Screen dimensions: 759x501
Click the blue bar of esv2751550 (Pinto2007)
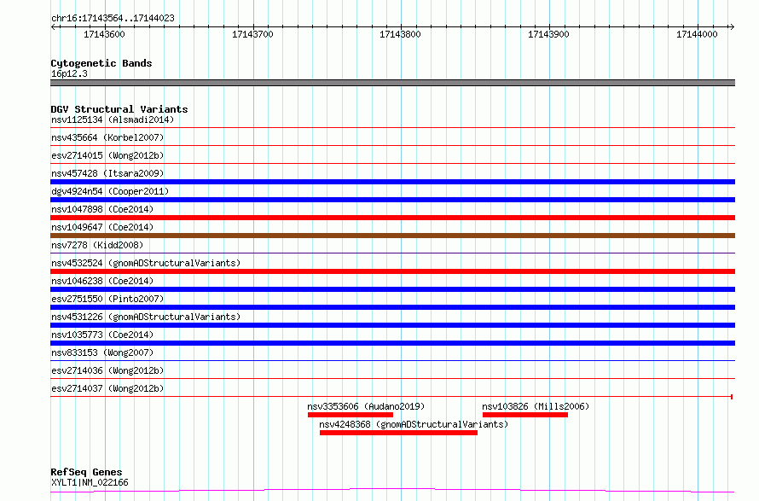pyautogui.click(x=392, y=307)
